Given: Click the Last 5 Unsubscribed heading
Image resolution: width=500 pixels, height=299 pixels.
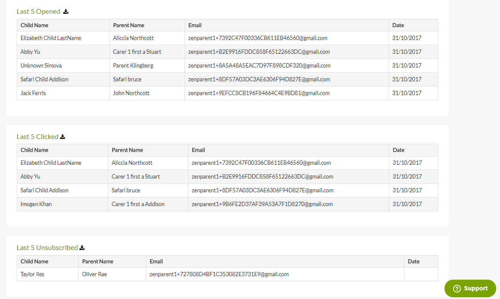Looking at the screenshot, I should click(47, 248).
